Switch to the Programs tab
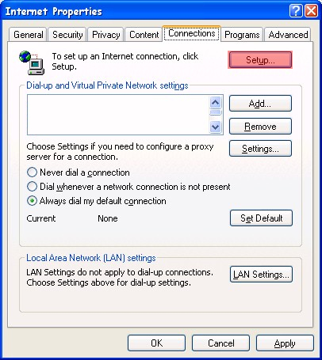The height and width of the screenshot is (360, 322). [x=242, y=35]
